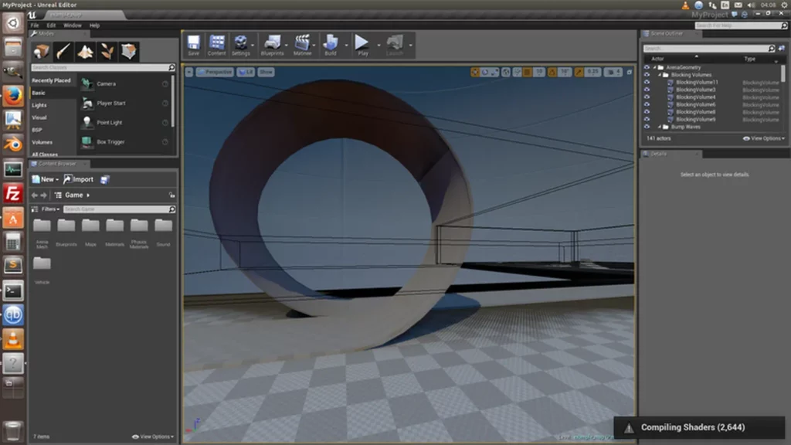Open the Perspective viewport type dropdown

coord(214,72)
